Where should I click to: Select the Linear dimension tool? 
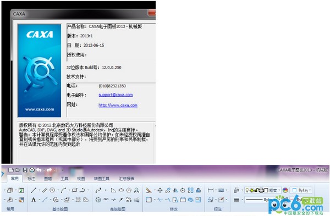click(210, 190)
